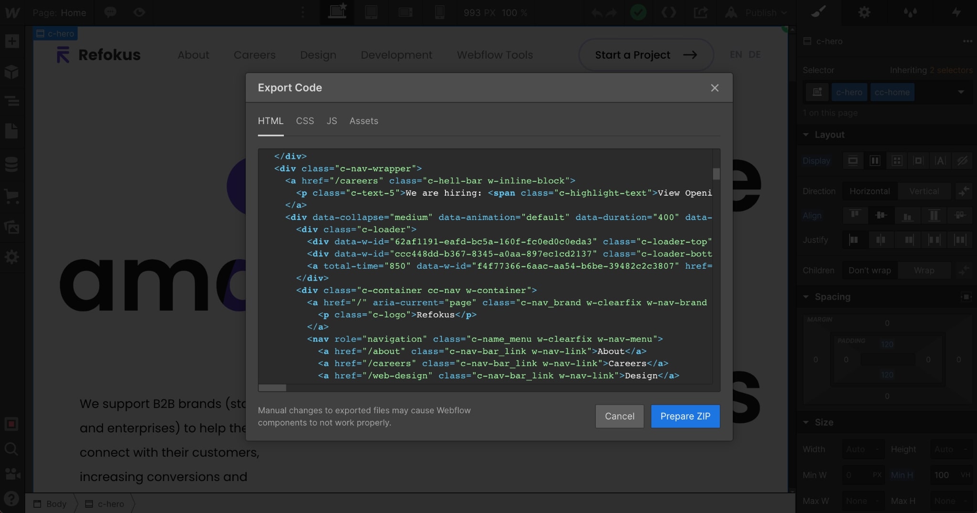Open the Ecommerce panel
The image size is (977, 513).
click(12, 196)
